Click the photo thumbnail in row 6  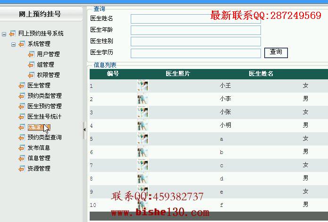coord(143,152)
